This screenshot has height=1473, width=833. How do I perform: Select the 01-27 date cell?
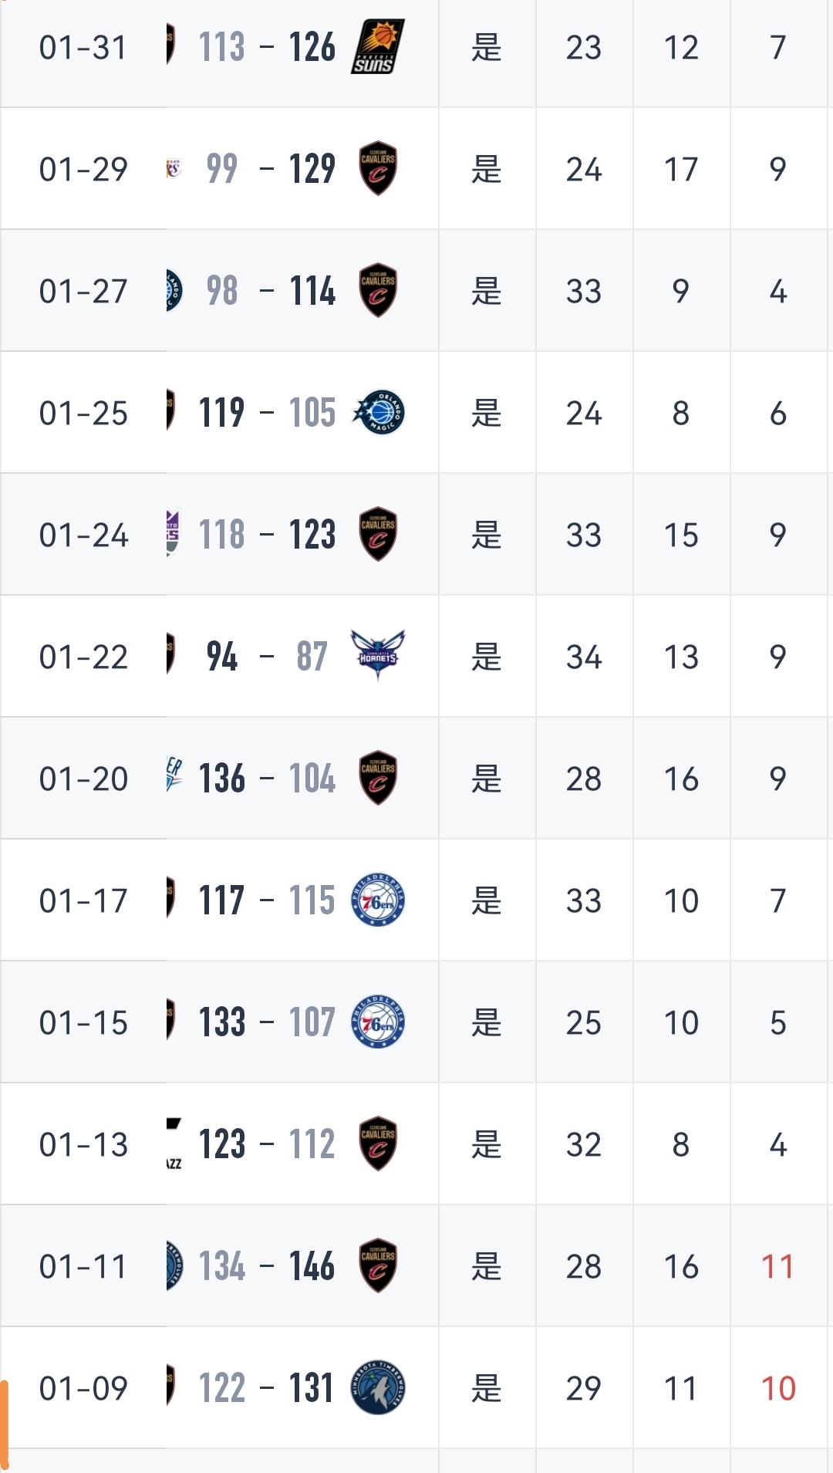click(x=83, y=291)
